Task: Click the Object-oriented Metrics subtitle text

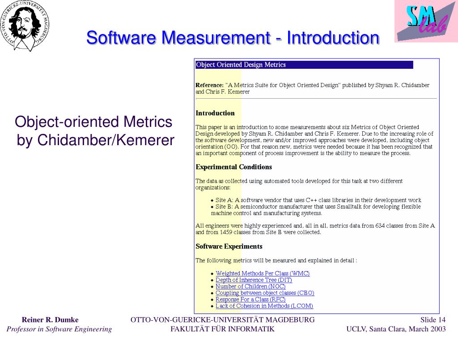Action: (93, 121)
